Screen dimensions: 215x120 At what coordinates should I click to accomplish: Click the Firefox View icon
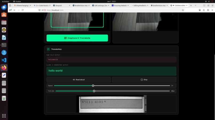point(10,6)
